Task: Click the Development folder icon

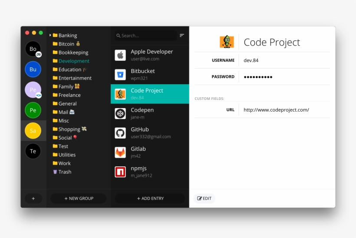Action: coord(55,61)
